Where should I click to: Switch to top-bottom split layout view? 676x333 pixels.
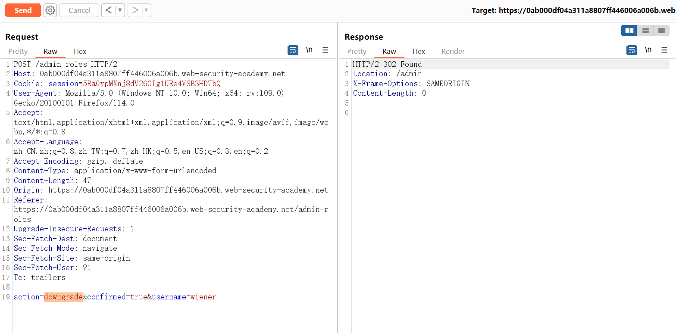pos(645,31)
